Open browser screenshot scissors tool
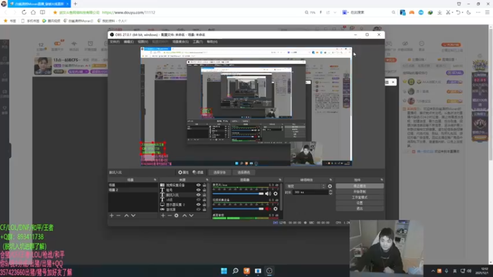Viewport: 493px width, 277px height. (448, 12)
